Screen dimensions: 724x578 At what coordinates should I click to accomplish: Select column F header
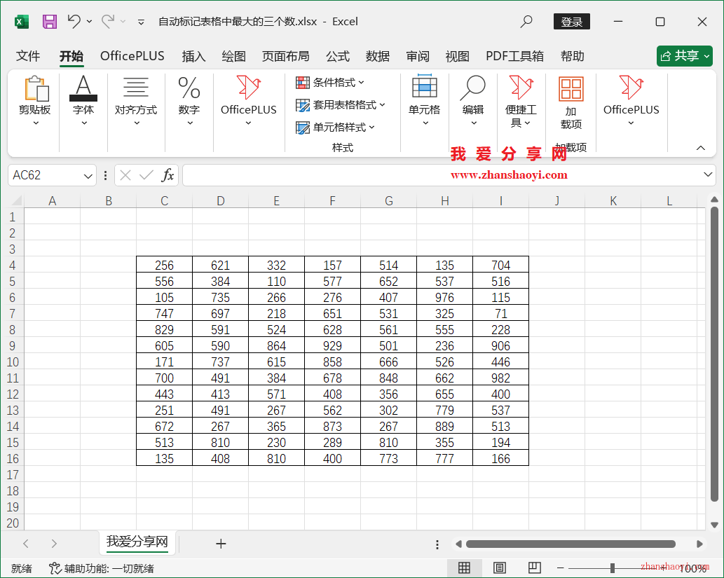(x=332, y=201)
